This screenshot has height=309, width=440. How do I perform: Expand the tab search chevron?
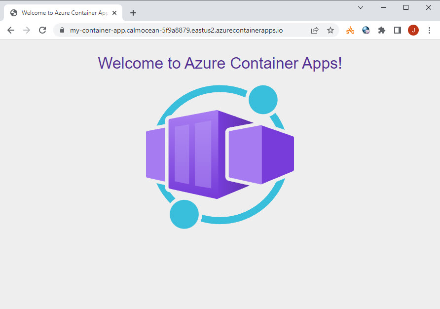pyautogui.click(x=361, y=7)
